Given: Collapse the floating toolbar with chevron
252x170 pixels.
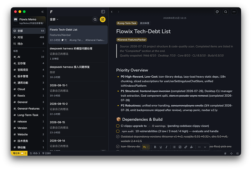Looking at the screenshot, I should (205, 147).
